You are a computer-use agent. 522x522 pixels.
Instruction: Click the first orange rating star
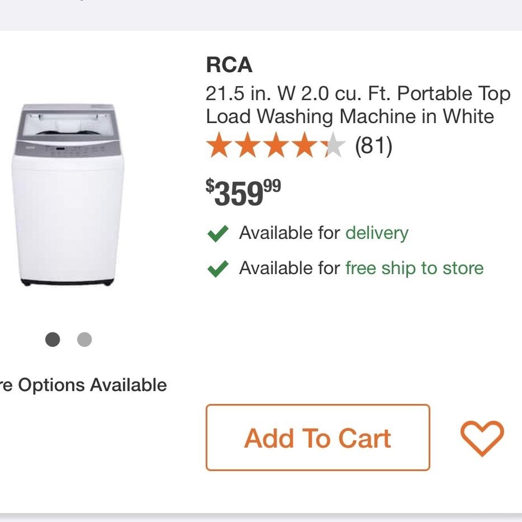(219, 144)
